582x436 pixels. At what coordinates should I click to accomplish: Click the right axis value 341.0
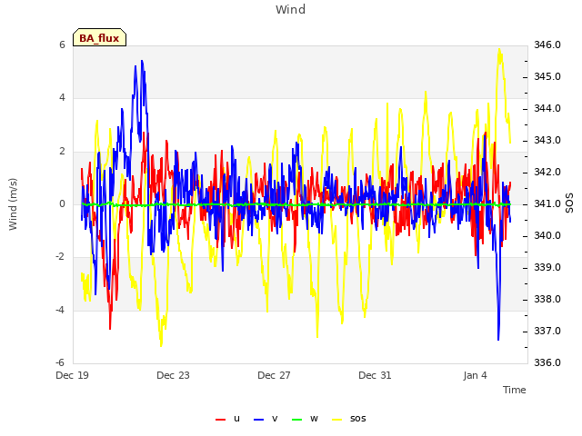point(547,203)
